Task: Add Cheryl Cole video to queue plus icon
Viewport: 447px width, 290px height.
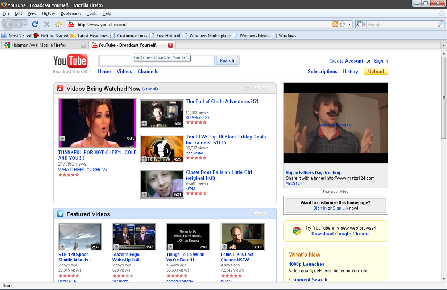Action: tap(62, 139)
